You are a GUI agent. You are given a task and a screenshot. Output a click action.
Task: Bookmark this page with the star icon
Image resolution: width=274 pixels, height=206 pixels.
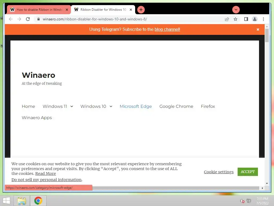click(x=235, y=19)
